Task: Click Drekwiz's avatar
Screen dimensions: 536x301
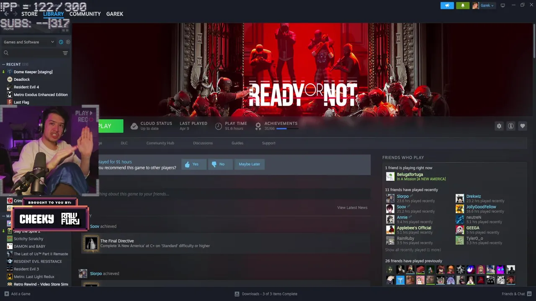Action: [x=460, y=198]
